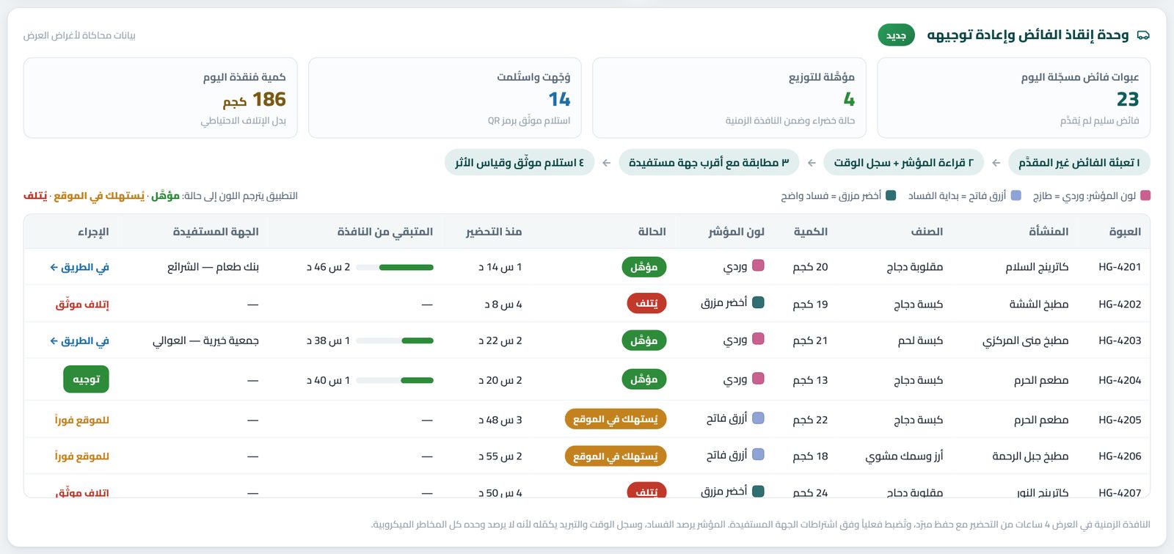Screen dimensions: 1174x554
Task: Select the dark teal أخضر مزرق legend swatch
Action: 891,196
